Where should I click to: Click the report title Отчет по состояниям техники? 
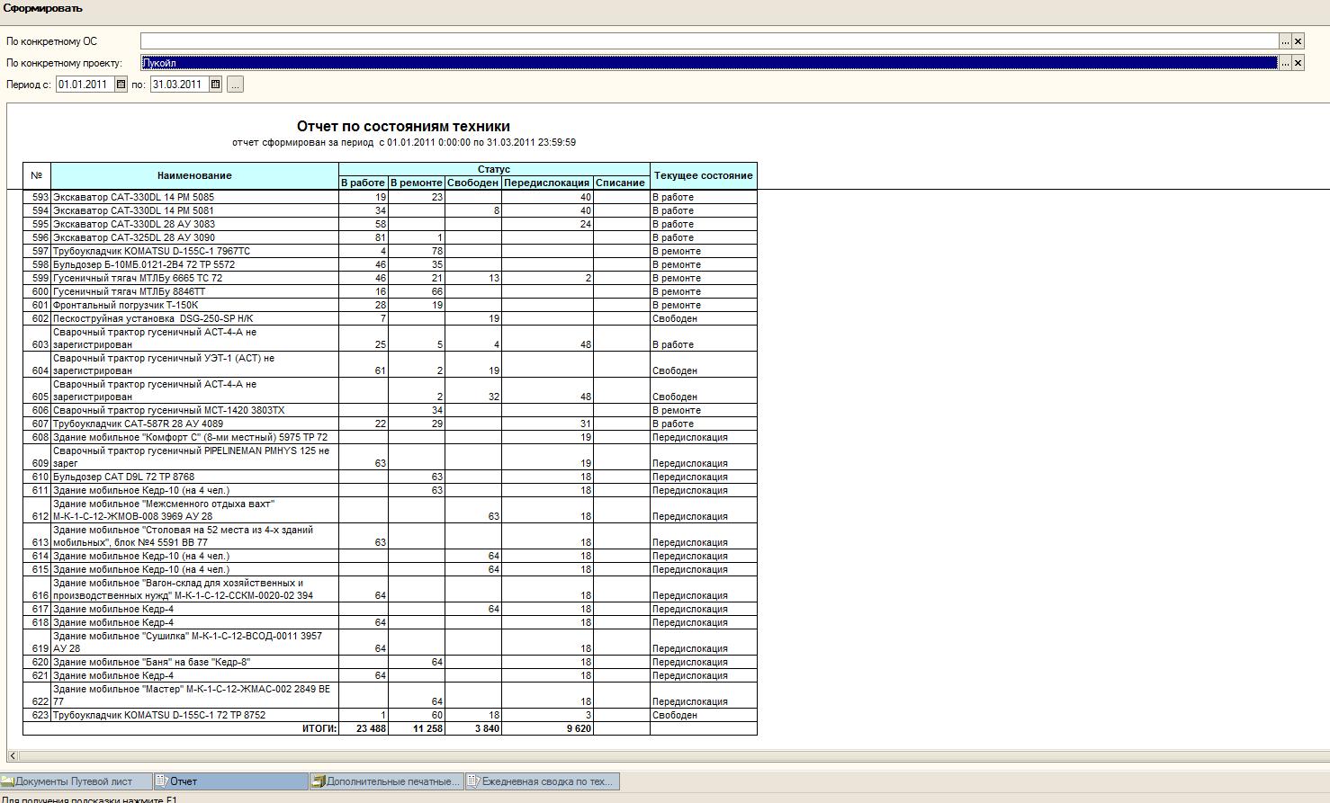[403, 127]
